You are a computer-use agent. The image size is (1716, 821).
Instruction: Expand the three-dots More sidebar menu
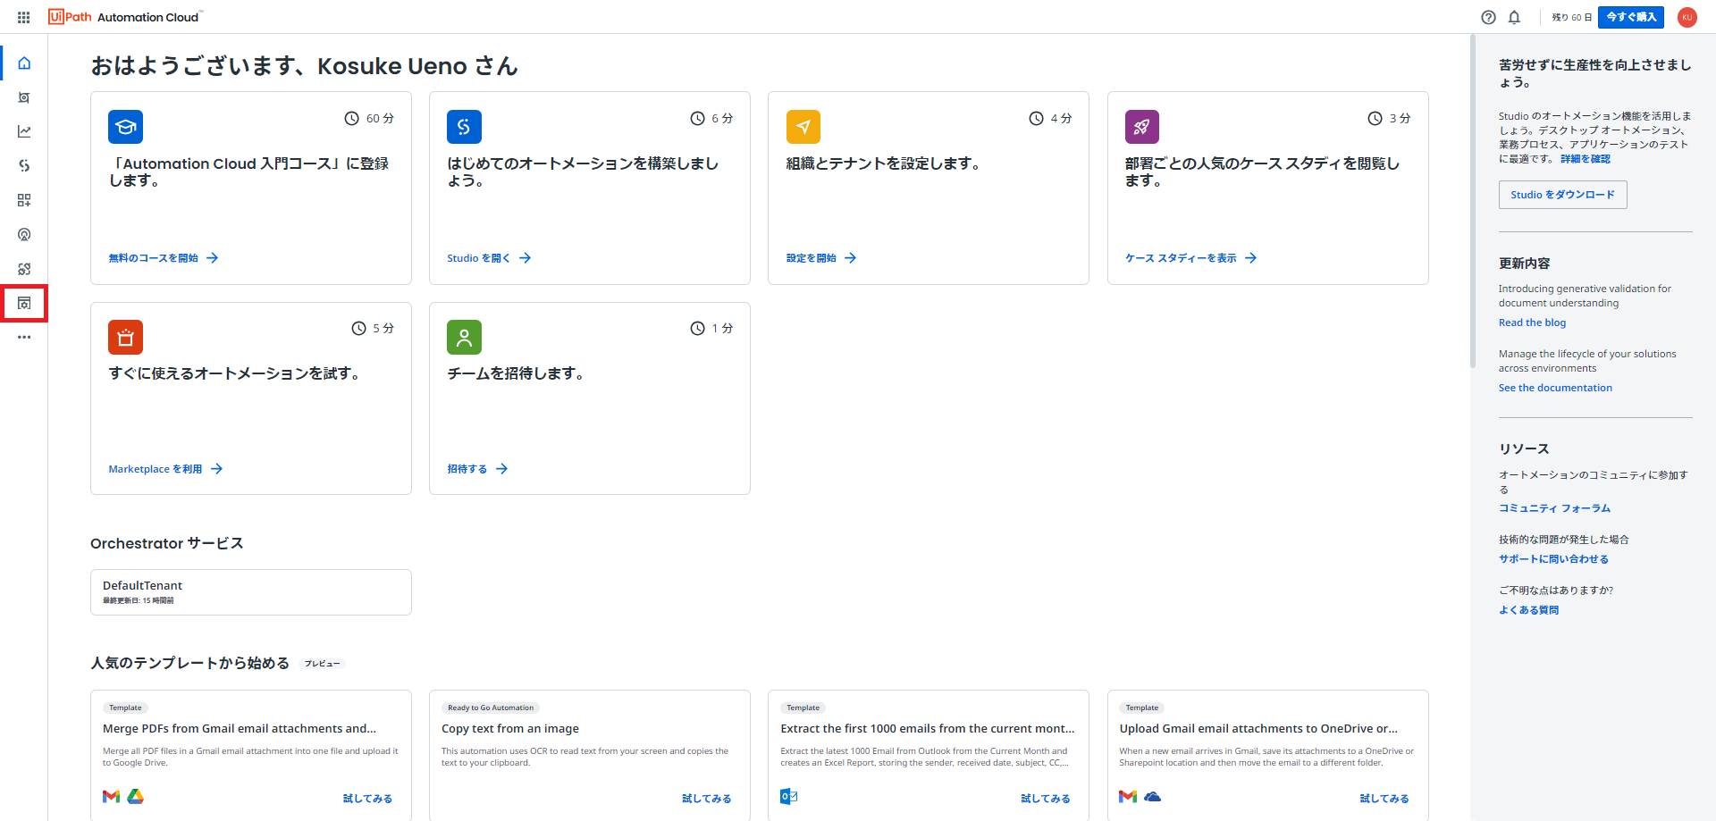(x=24, y=338)
